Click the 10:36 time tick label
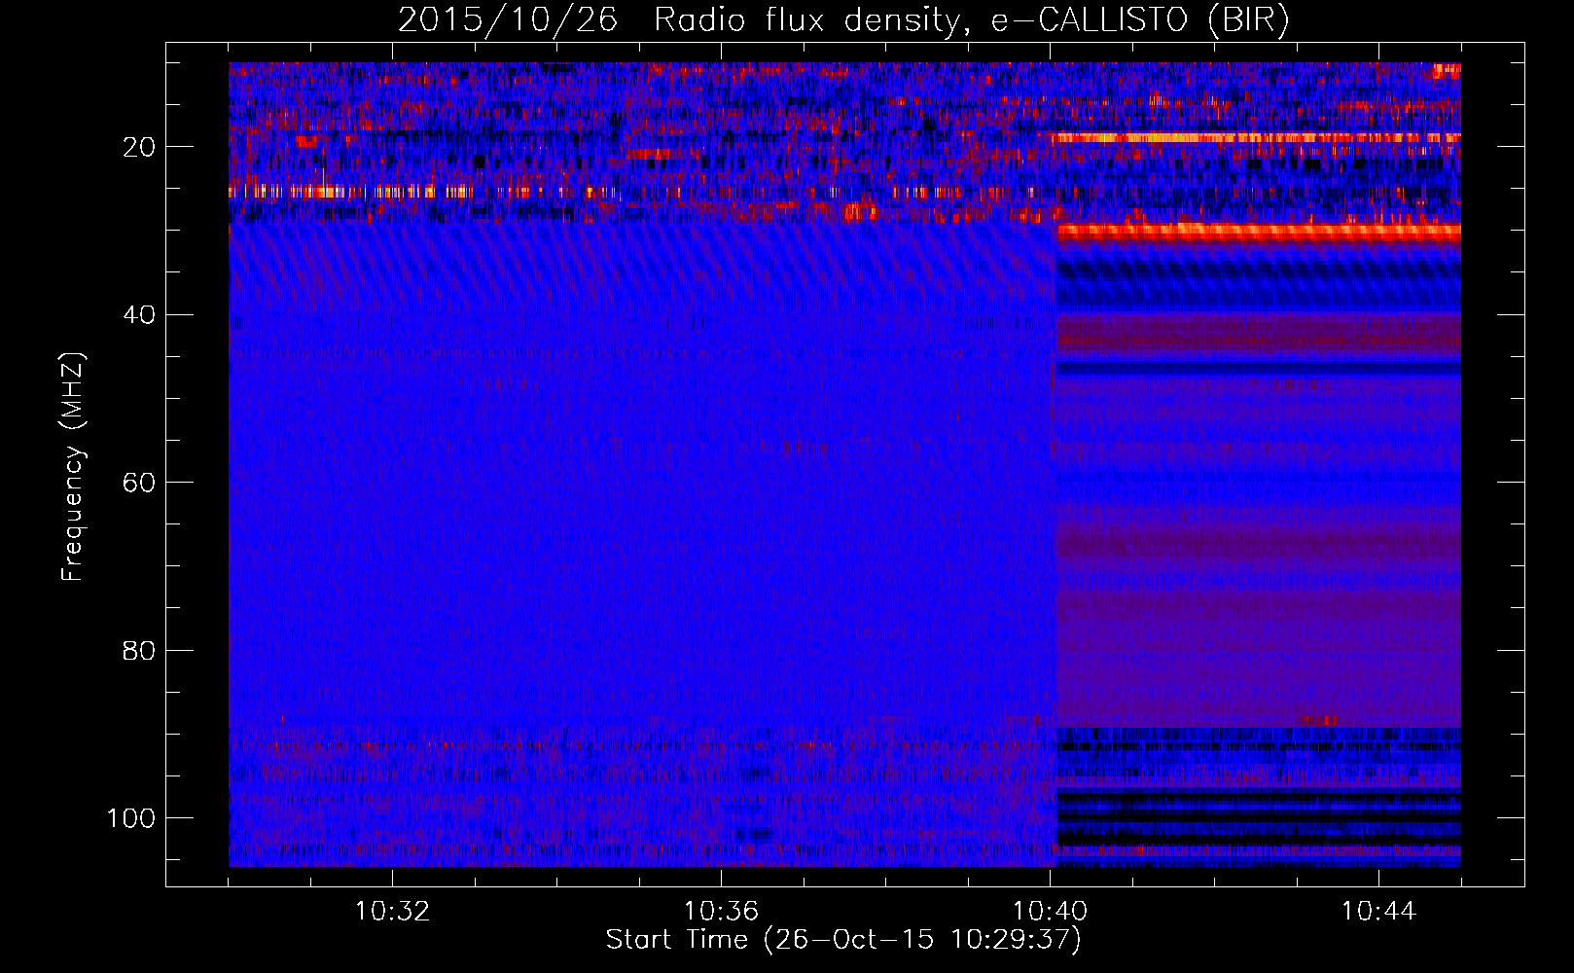Viewport: 1574px width, 973px height. [x=721, y=912]
